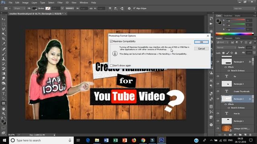Open the layer Opacity dropdown arrow
The width and height of the screenshot is (257, 144).
(x=254, y=48)
